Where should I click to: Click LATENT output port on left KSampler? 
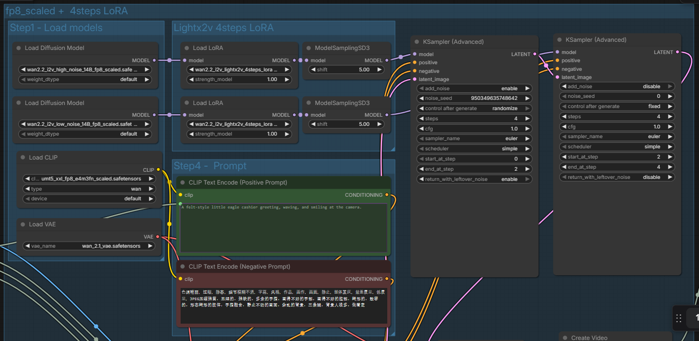(x=535, y=54)
